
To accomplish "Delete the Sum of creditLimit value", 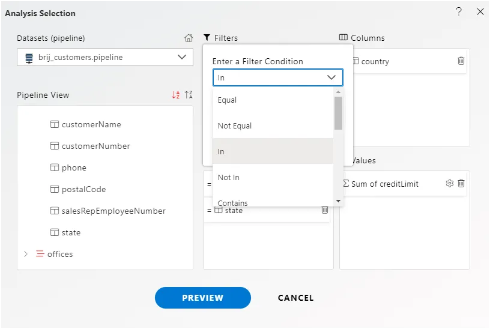I will coord(461,184).
